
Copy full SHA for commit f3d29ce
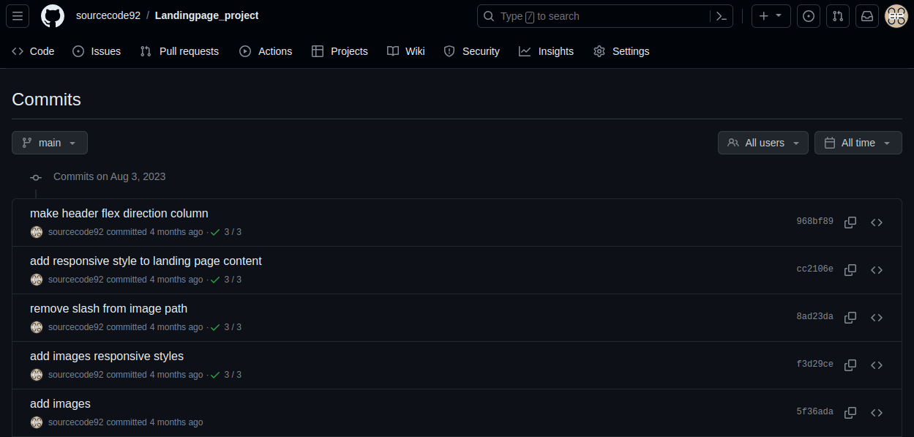click(x=850, y=365)
